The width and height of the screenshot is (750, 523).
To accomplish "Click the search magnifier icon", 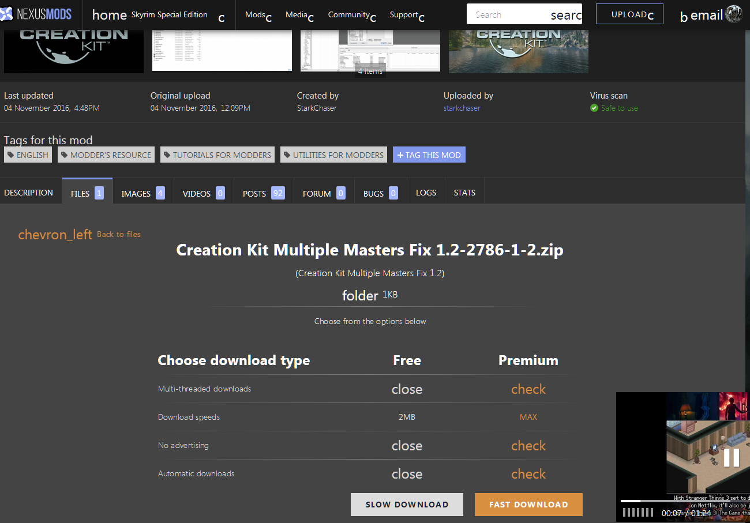I will click(x=566, y=16).
